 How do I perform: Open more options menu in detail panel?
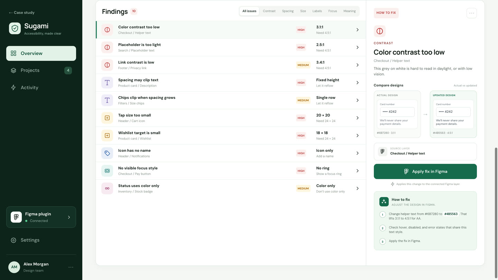(472, 13)
